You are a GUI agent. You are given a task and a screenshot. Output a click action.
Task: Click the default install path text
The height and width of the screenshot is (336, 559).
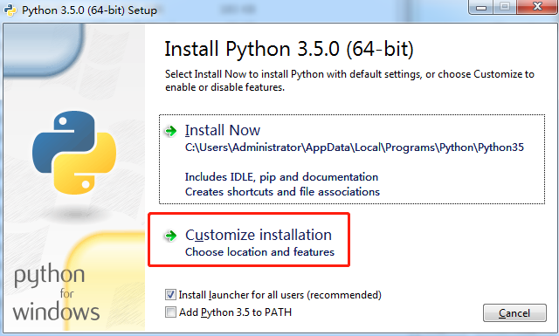tap(355, 147)
